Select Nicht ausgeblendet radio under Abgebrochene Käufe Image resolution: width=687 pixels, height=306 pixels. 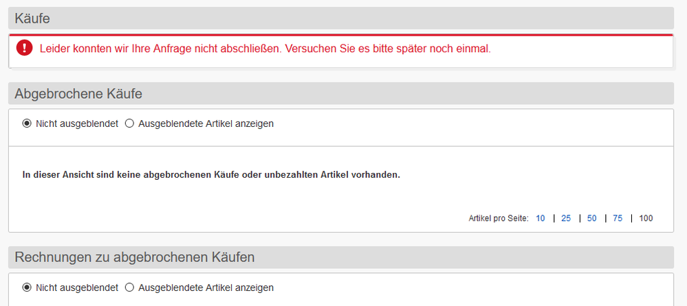pyautogui.click(x=28, y=123)
